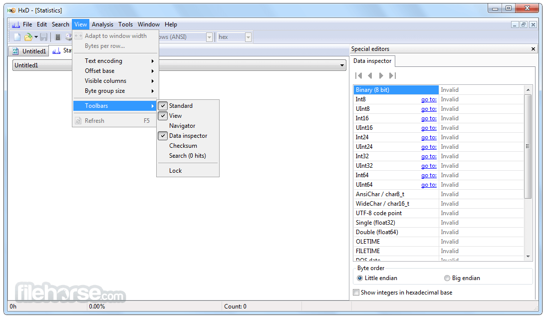546x318 pixels.
Task: Select the Double (float64) row
Action: [x=439, y=232]
